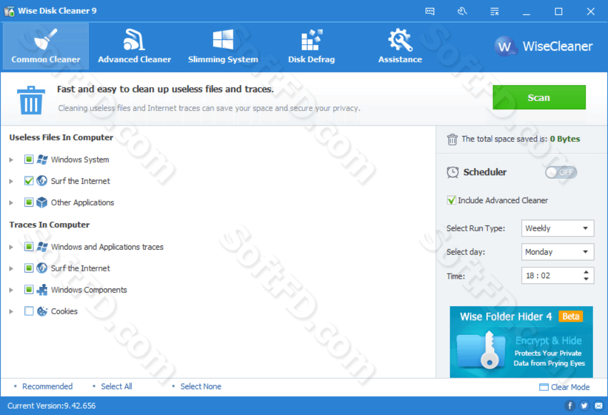Click the 0 Bytes saved value
Screen dimensions: 608x415
click(565, 139)
